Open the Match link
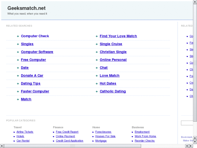The image size is (197, 148). (26, 99)
